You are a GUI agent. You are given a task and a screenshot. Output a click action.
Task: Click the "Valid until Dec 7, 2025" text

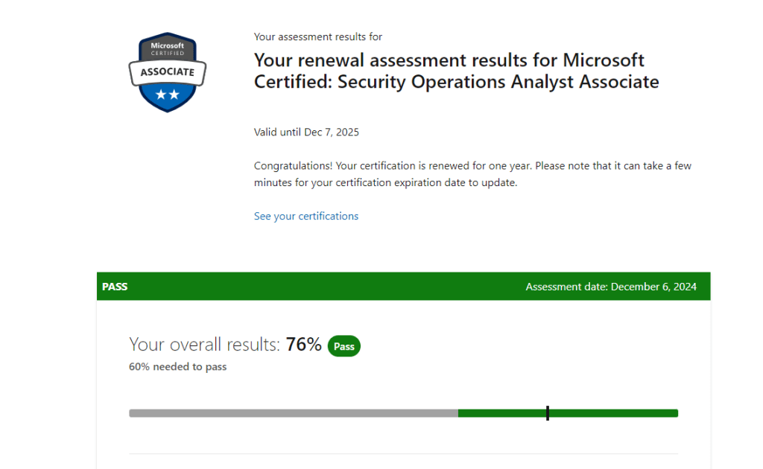pyautogui.click(x=306, y=132)
